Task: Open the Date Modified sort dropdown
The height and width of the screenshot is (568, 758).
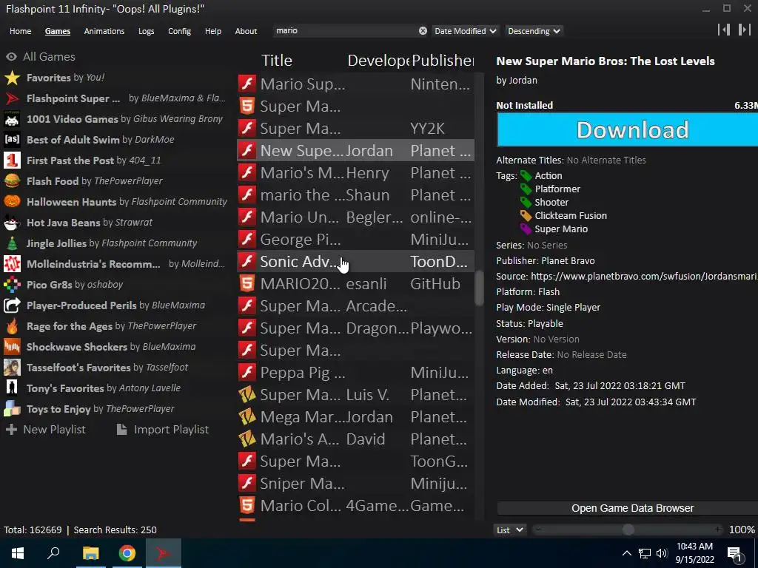Action: (x=465, y=31)
